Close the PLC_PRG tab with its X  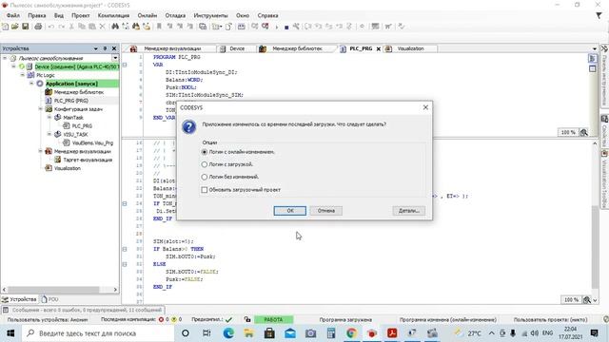click(x=379, y=48)
